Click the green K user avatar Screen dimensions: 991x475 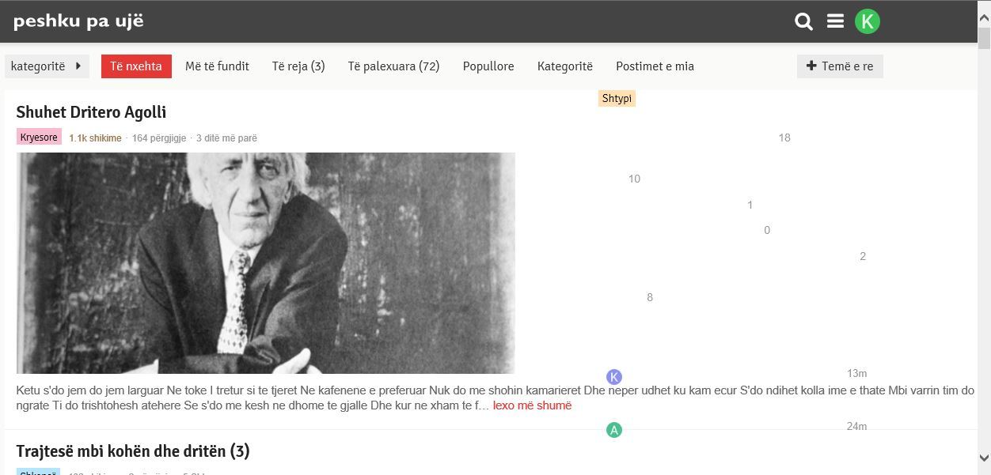click(868, 21)
